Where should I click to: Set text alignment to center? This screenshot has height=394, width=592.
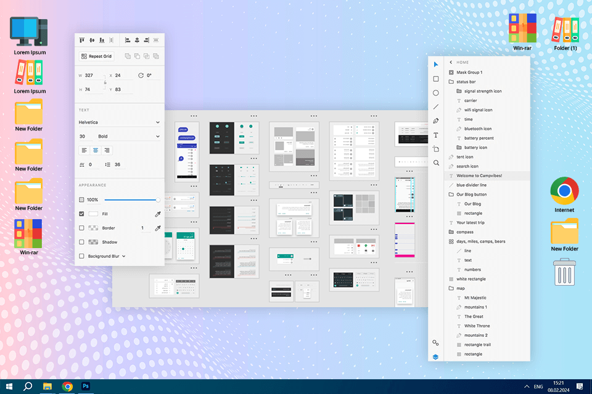pyautogui.click(x=96, y=150)
